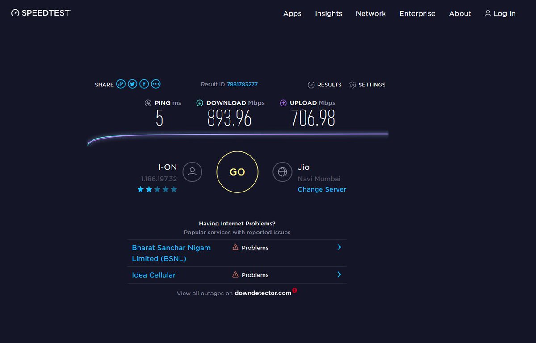
Task: Click the globe icon next to Jio server
Action: (282, 172)
